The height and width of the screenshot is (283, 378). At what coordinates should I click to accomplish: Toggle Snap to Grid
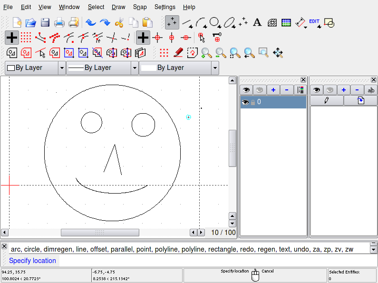click(x=26, y=38)
